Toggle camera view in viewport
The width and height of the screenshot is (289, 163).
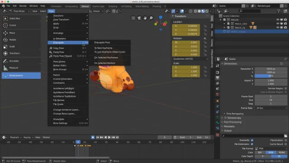pyautogui.click(x=139, y=18)
